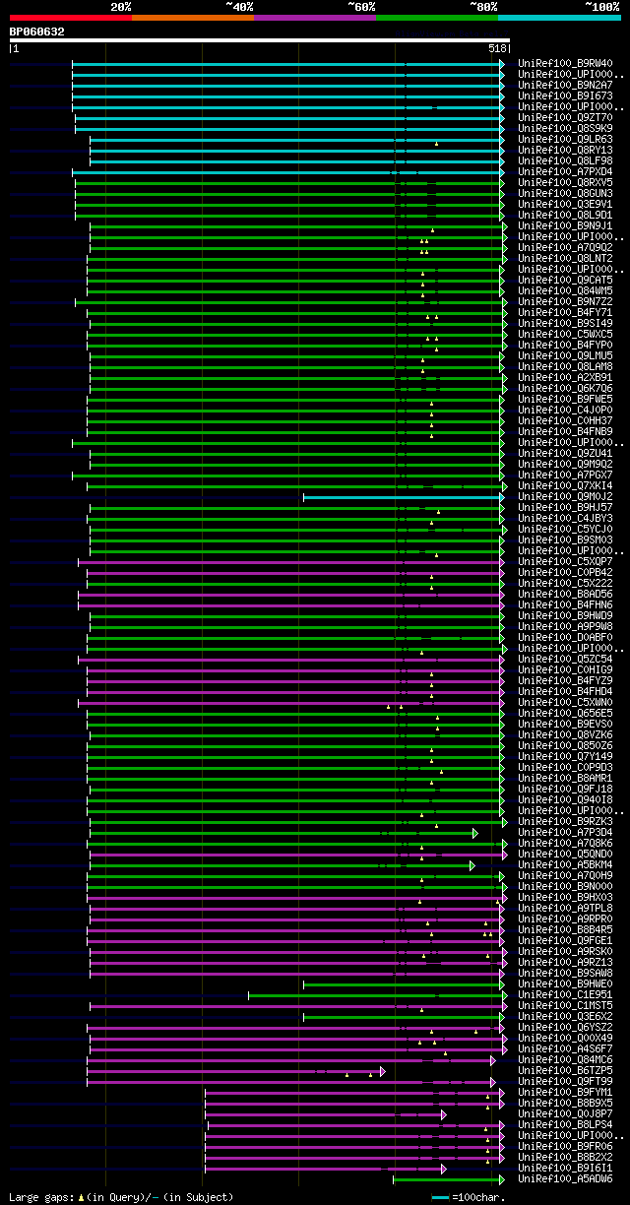
Task: Select the UniRef100_B4FYZ9 label
Action: tap(565, 681)
